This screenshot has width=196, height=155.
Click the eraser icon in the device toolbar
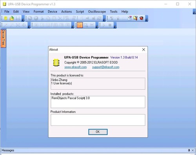point(129,18)
